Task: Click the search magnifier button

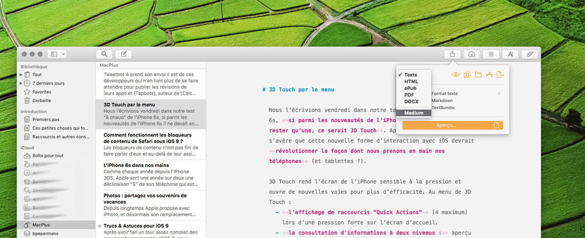Action: pos(104,54)
